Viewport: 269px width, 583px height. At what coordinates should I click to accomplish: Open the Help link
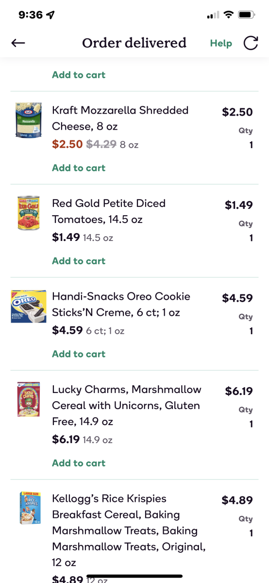pyautogui.click(x=221, y=43)
